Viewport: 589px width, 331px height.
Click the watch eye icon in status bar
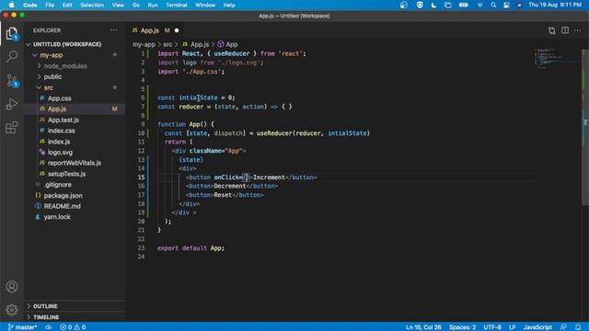(x=49, y=327)
